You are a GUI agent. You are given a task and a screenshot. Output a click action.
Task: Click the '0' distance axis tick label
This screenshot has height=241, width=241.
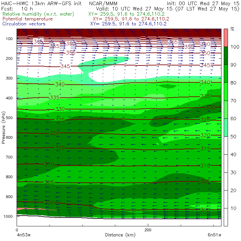click(17, 230)
